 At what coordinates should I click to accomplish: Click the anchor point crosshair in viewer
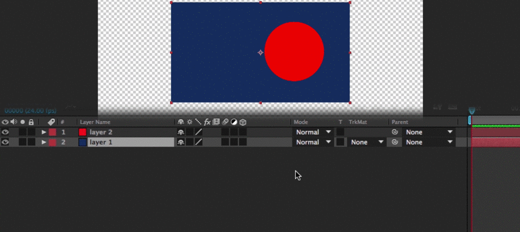[261, 52]
